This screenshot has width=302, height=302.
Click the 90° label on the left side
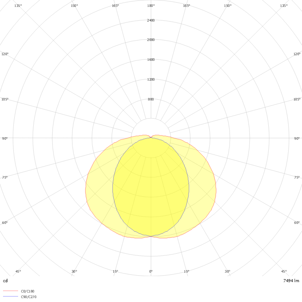tap(5, 138)
